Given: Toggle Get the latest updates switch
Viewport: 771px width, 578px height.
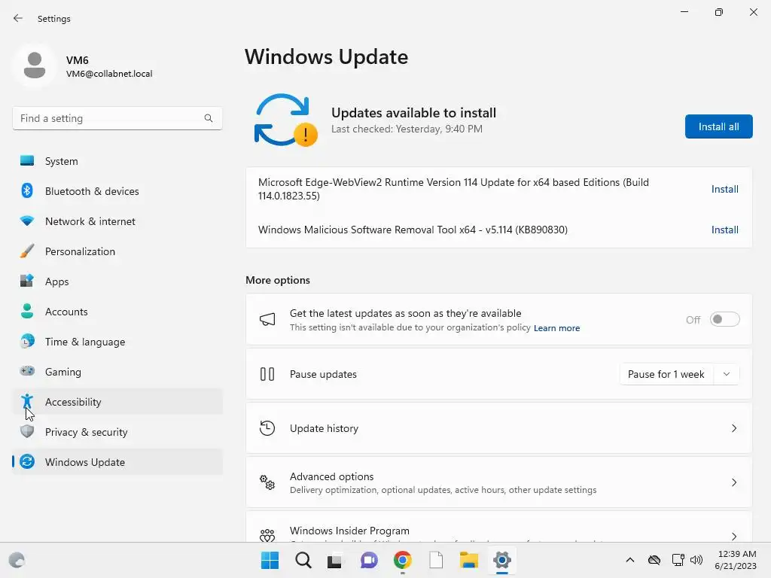Looking at the screenshot, I should tap(724, 319).
